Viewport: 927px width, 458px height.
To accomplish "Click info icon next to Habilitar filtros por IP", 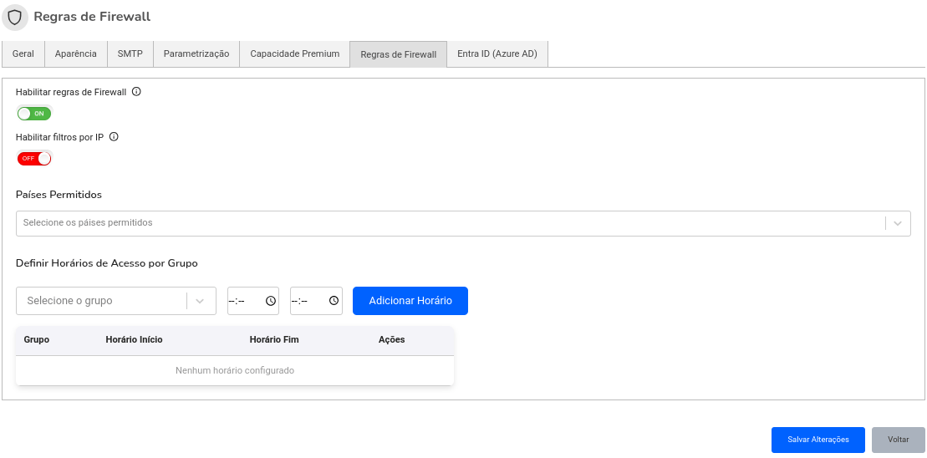I will (114, 136).
